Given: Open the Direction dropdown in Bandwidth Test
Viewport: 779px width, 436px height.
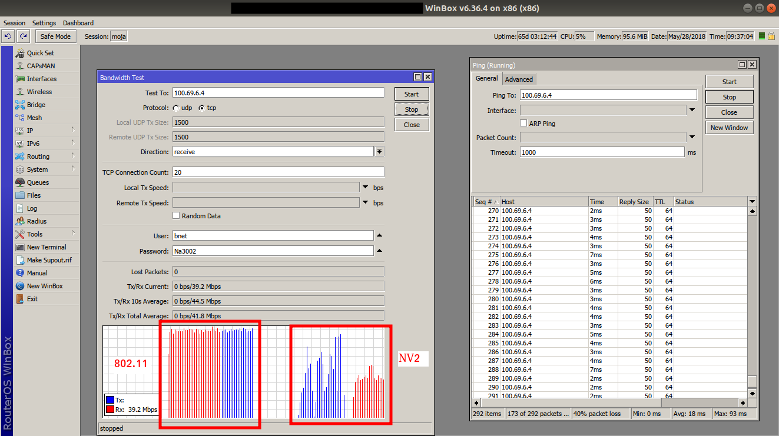Looking at the screenshot, I should coord(379,152).
